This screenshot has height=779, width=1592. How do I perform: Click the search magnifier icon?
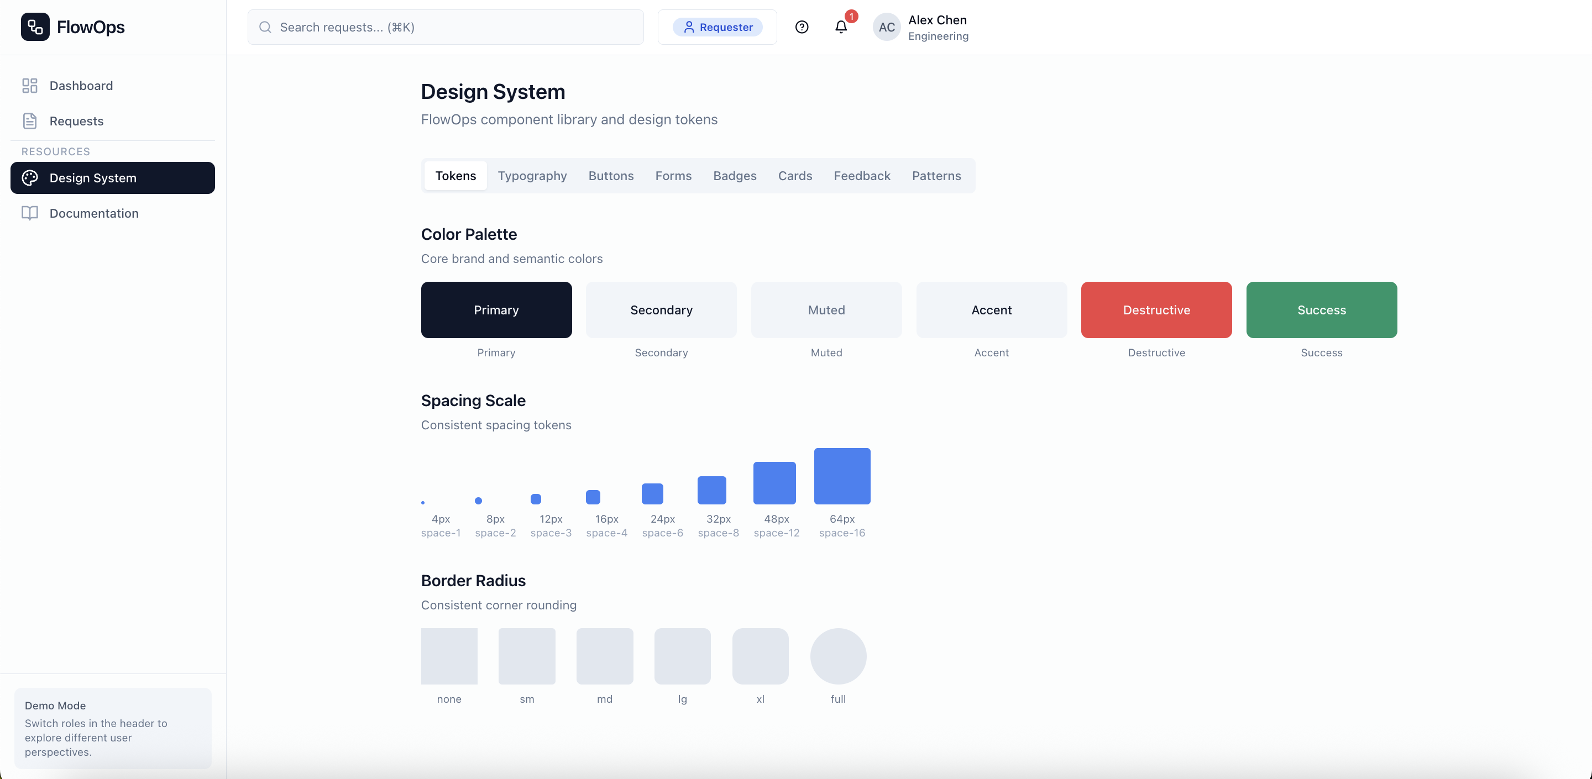265,27
